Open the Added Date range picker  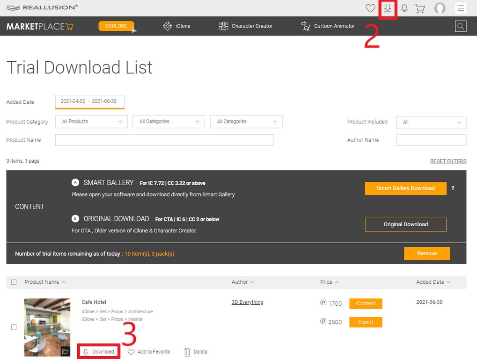(90, 102)
